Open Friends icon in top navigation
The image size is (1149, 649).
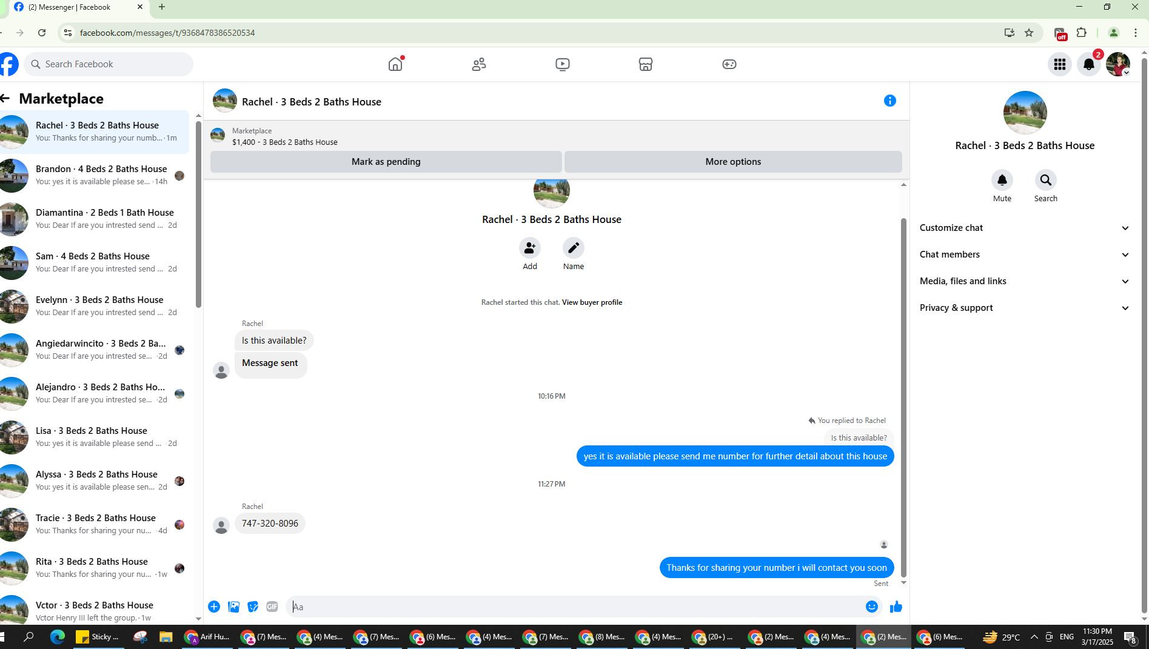(479, 64)
